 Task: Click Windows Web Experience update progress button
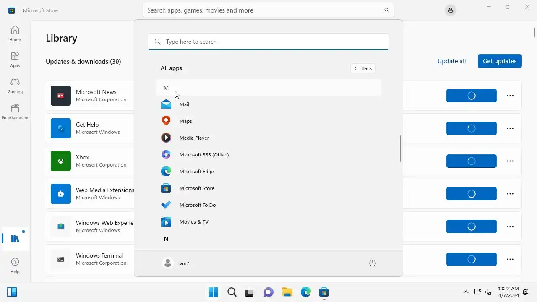tap(472, 226)
